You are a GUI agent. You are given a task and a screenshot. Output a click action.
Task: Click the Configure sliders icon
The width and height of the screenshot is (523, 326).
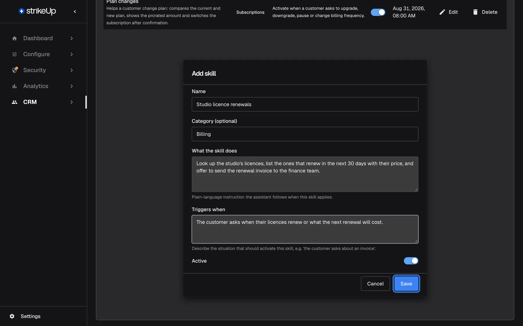[x=15, y=54]
